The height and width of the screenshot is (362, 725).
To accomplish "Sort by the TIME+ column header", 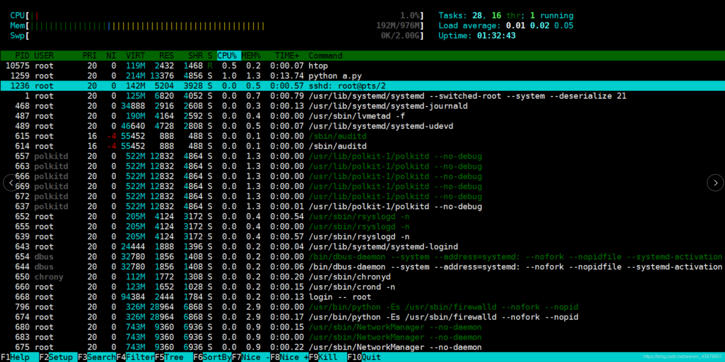I will [287, 55].
